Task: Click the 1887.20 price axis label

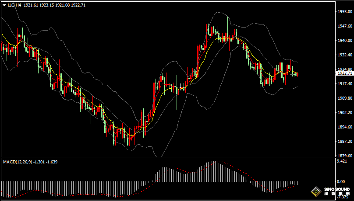Action: pos(344,142)
